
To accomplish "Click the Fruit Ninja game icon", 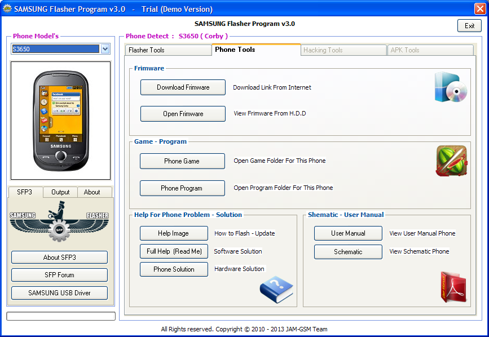I will [451, 161].
